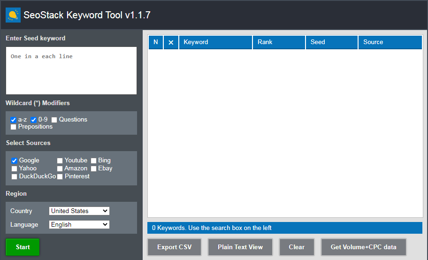Click the SeoStack lightbulb logo icon
The height and width of the screenshot is (260, 428).
(x=13, y=15)
